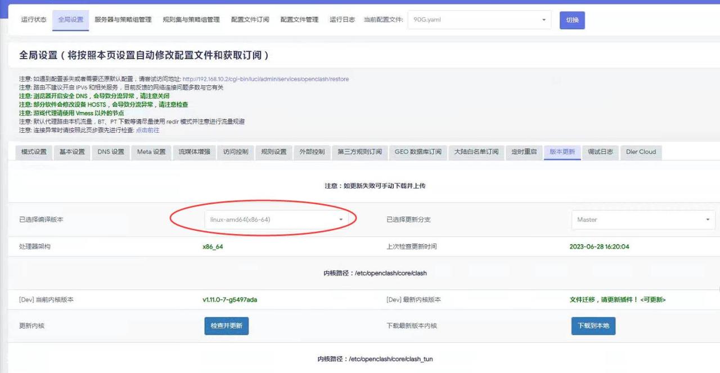Select the 访问控制 sub-tab
The width and height of the screenshot is (720, 373).
point(236,152)
